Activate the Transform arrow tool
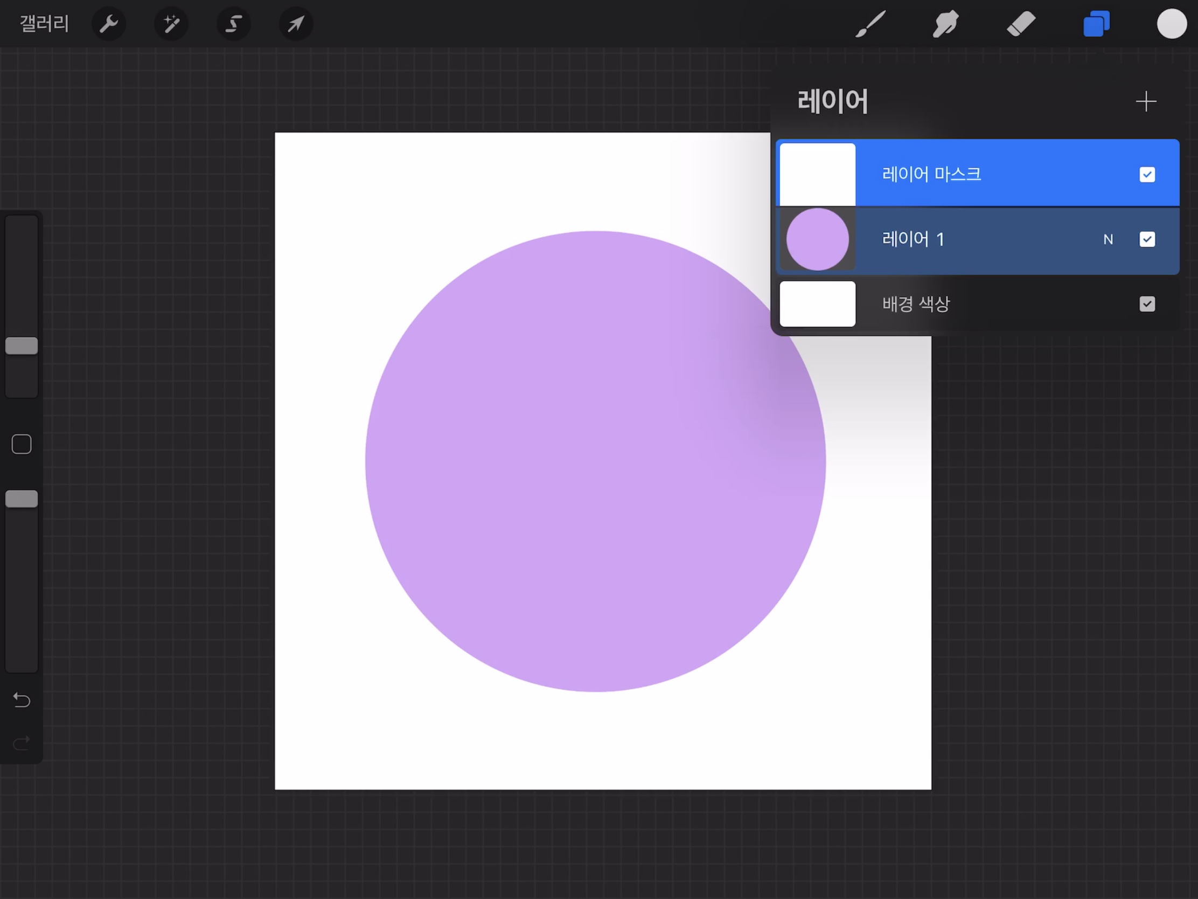Viewport: 1198px width, 899px height. pos(296,24)
